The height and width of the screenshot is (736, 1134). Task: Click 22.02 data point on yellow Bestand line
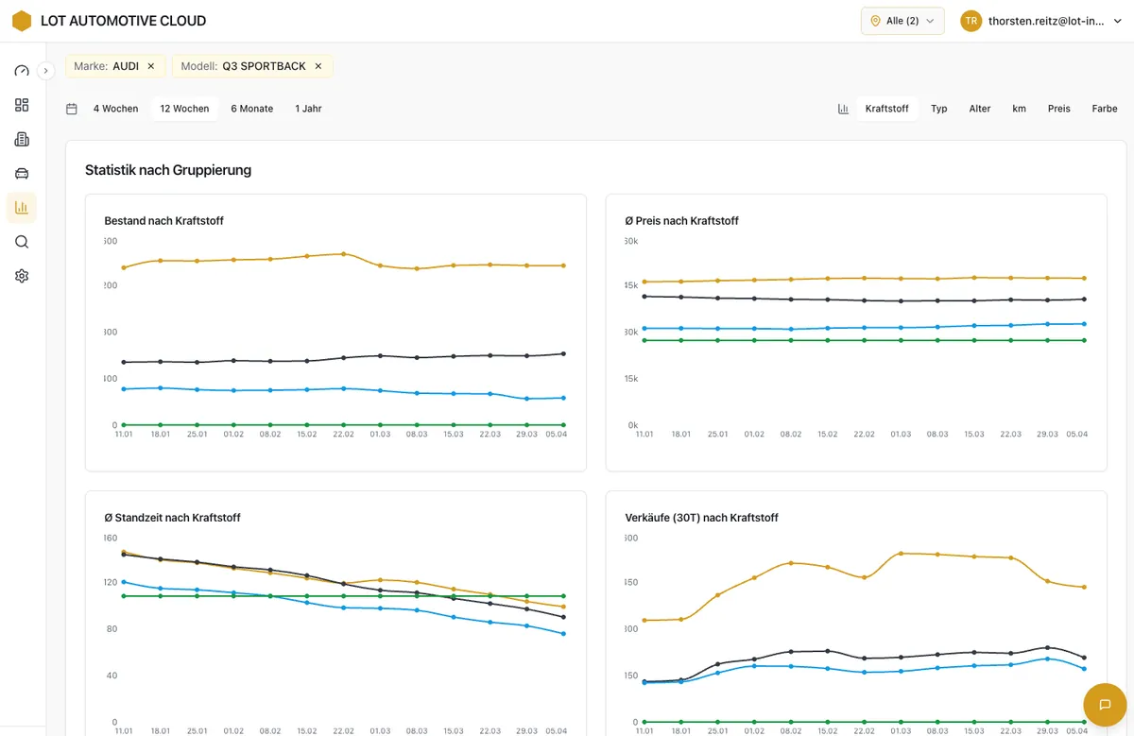[x=343, y=254]
